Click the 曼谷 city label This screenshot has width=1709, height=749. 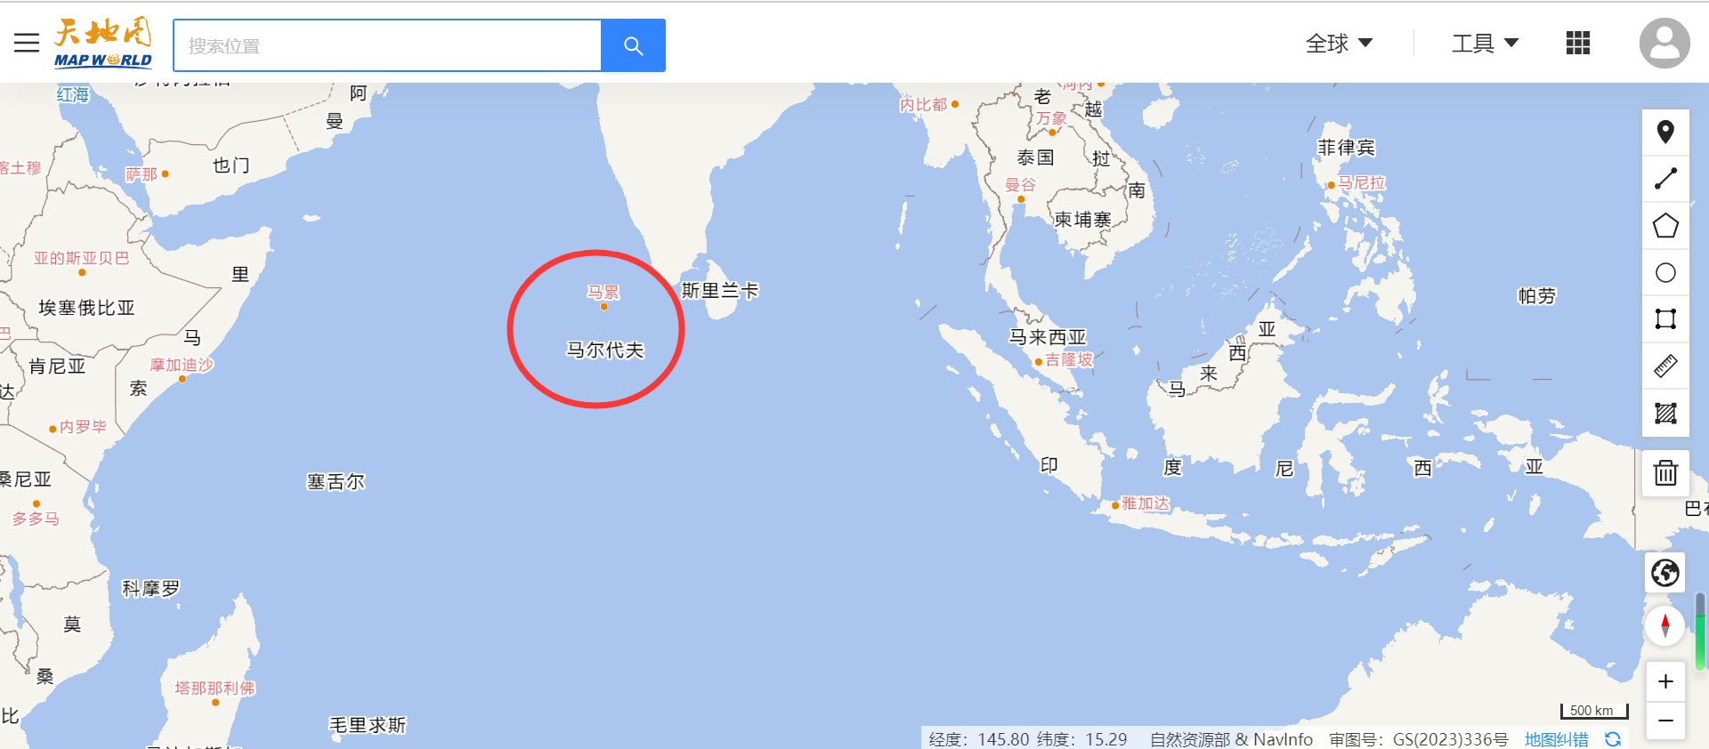(x=1020, y=184)
